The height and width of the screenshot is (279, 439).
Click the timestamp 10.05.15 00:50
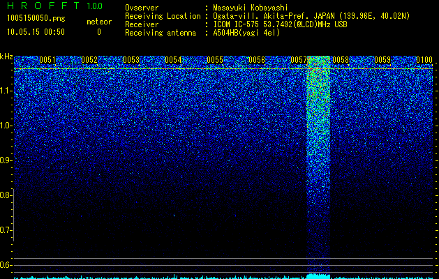pos(36,32)
